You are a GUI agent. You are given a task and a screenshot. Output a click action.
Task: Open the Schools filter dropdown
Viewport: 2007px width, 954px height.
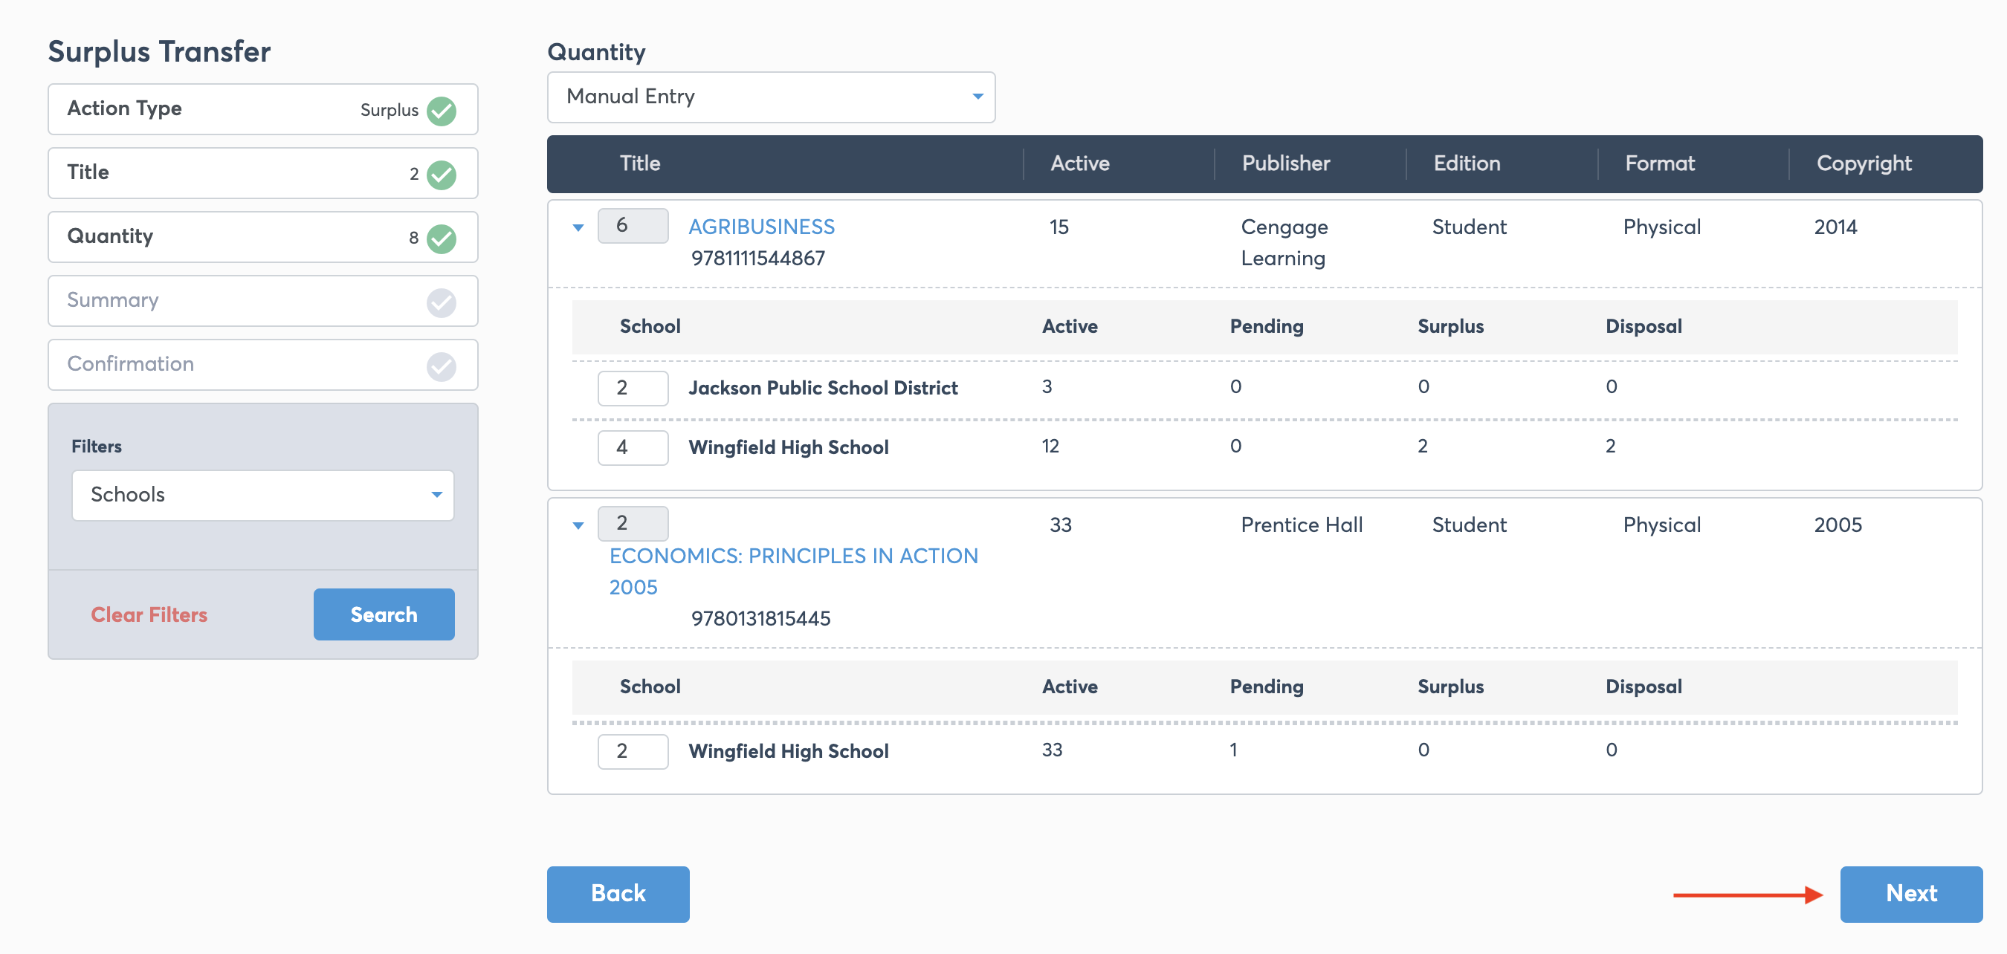tap(262, 495)
